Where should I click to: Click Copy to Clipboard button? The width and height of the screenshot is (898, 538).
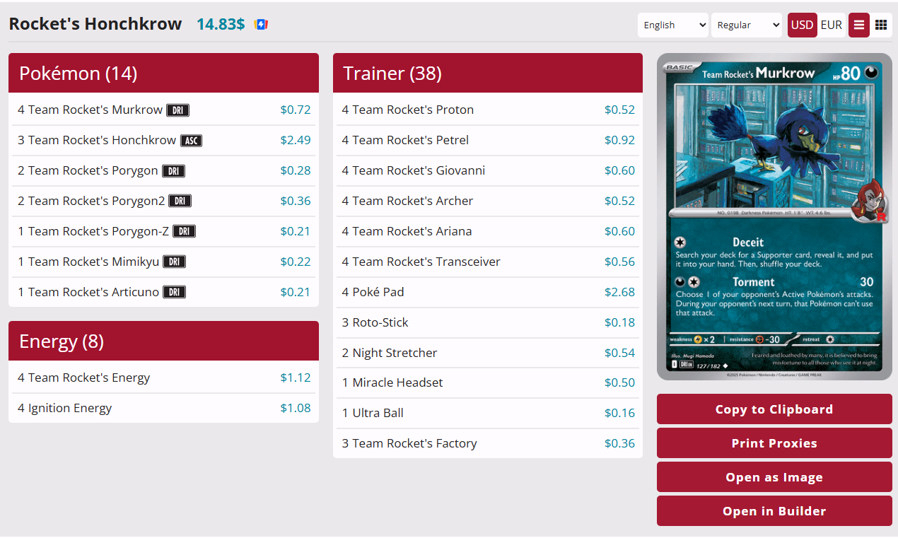774,409
